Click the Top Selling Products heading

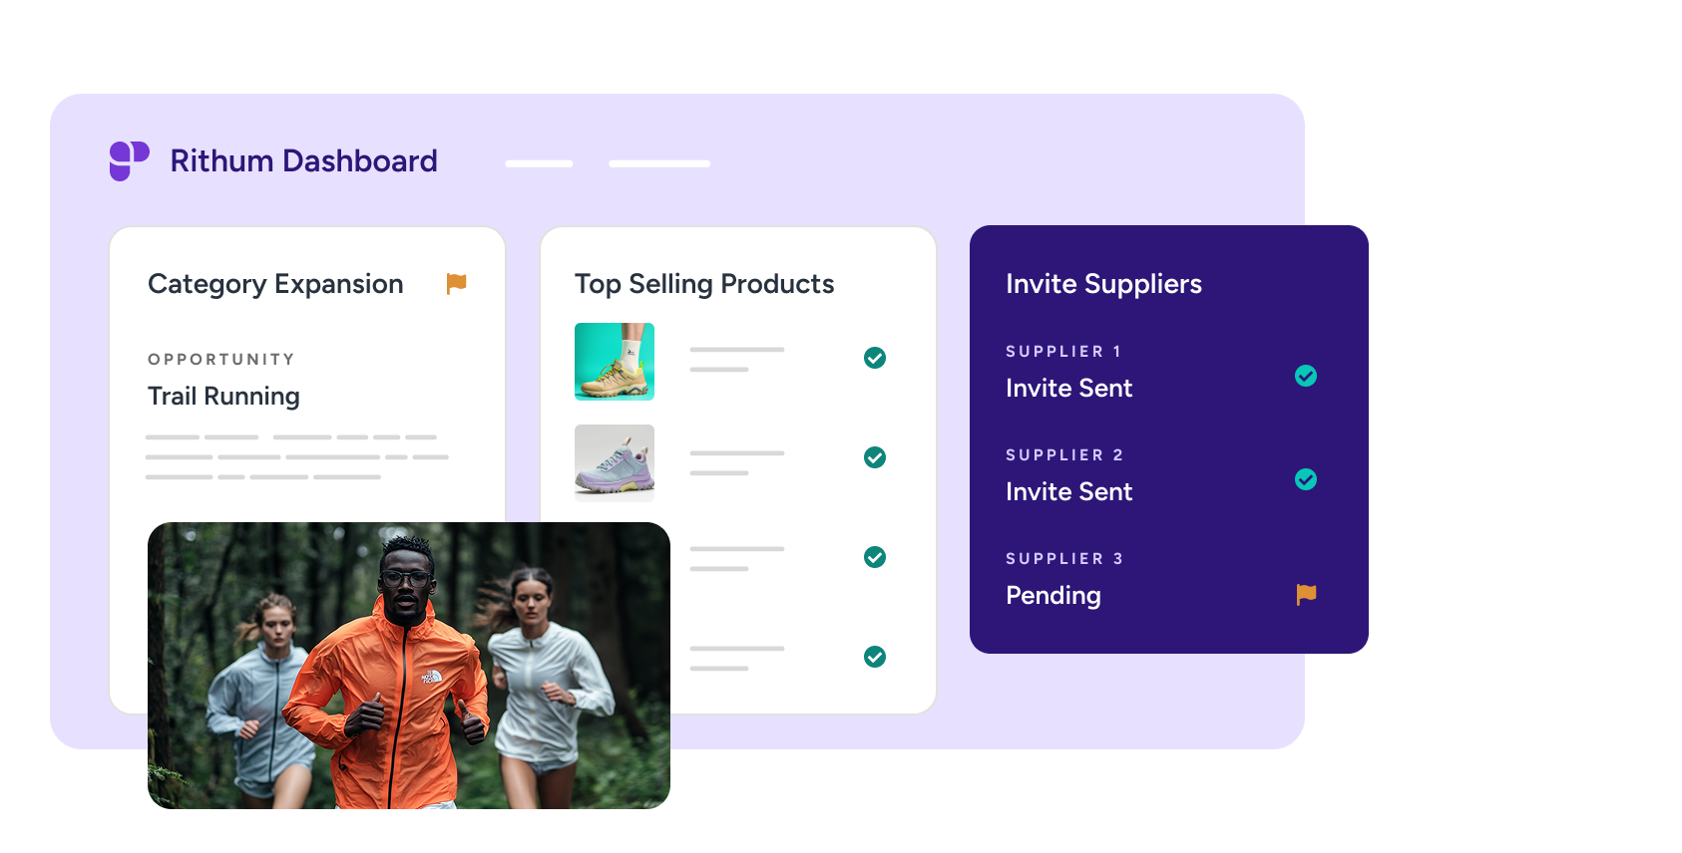click(x=704, y=284)
